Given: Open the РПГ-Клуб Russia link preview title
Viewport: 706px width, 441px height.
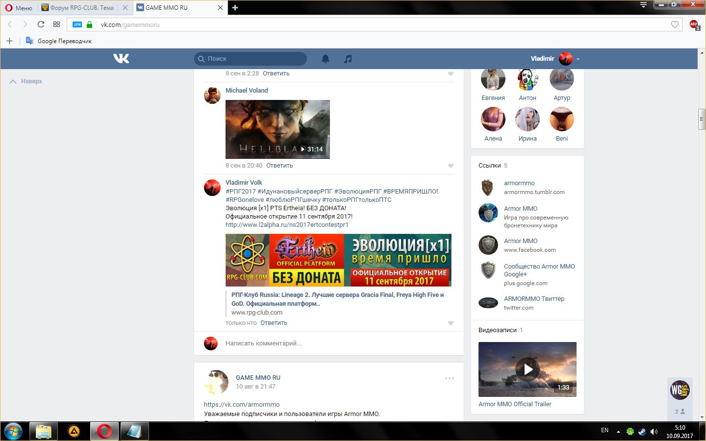Looking at the screenshot, I should [337, 299].
